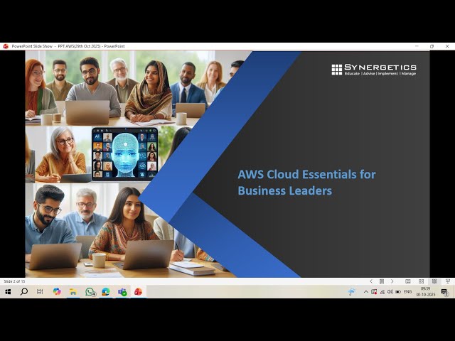Click 'AWS Cloud Essentials for Business Leaders' title

pyautogui.click(x=306, y=183)
